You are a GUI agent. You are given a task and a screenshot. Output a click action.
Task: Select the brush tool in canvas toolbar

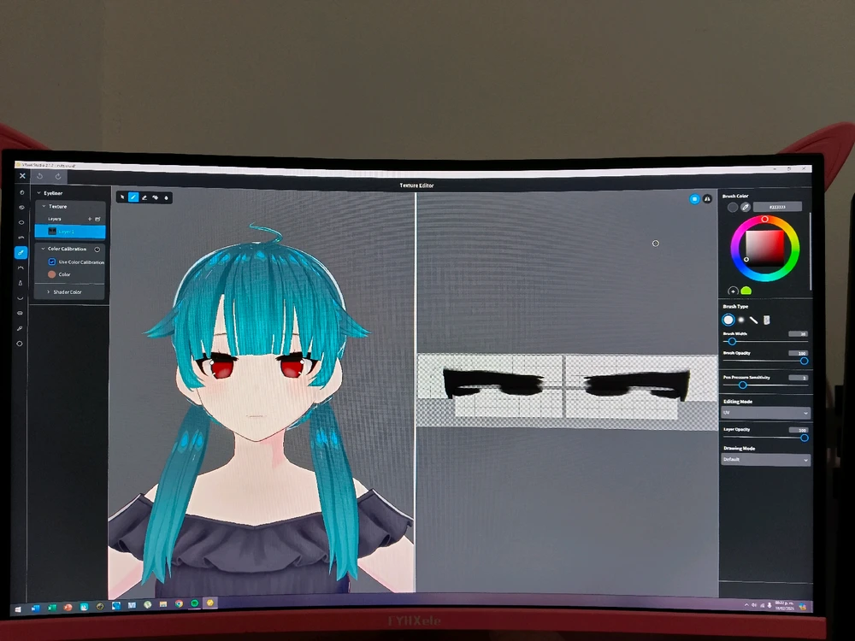click(133, 197)
